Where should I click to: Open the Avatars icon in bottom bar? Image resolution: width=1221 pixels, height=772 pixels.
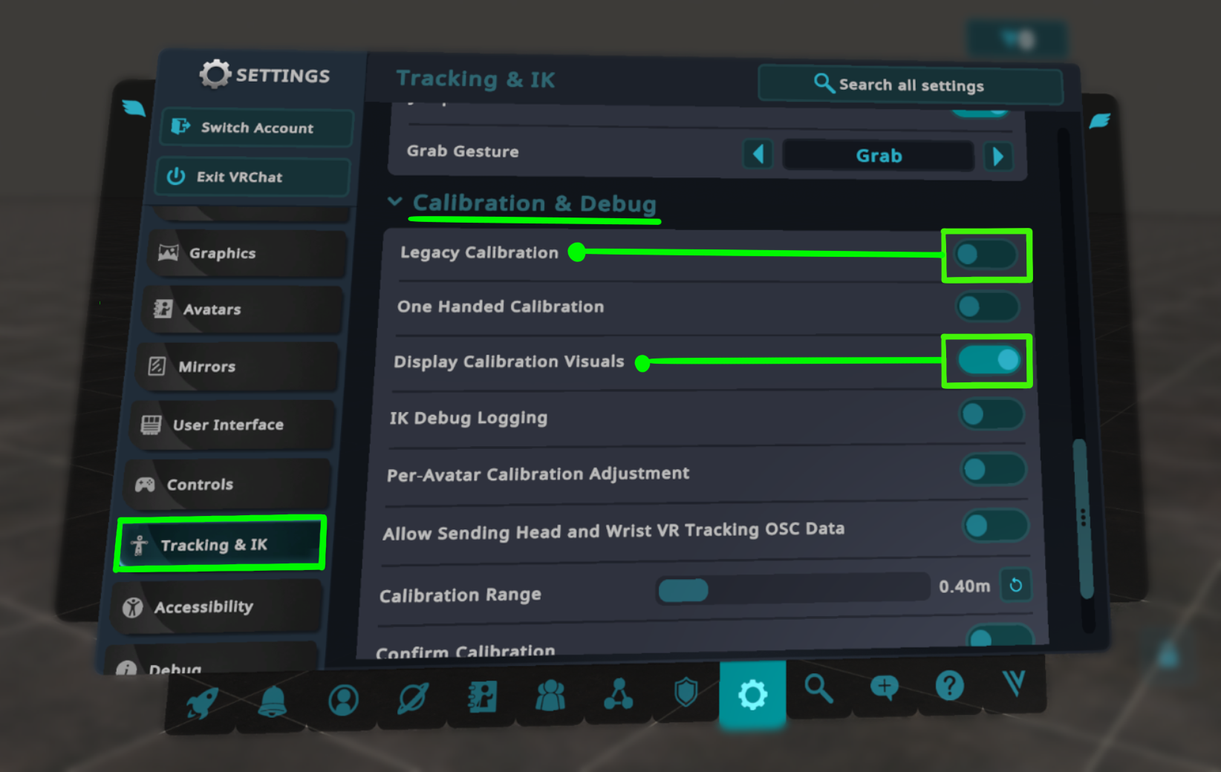[x=482, y=697]
